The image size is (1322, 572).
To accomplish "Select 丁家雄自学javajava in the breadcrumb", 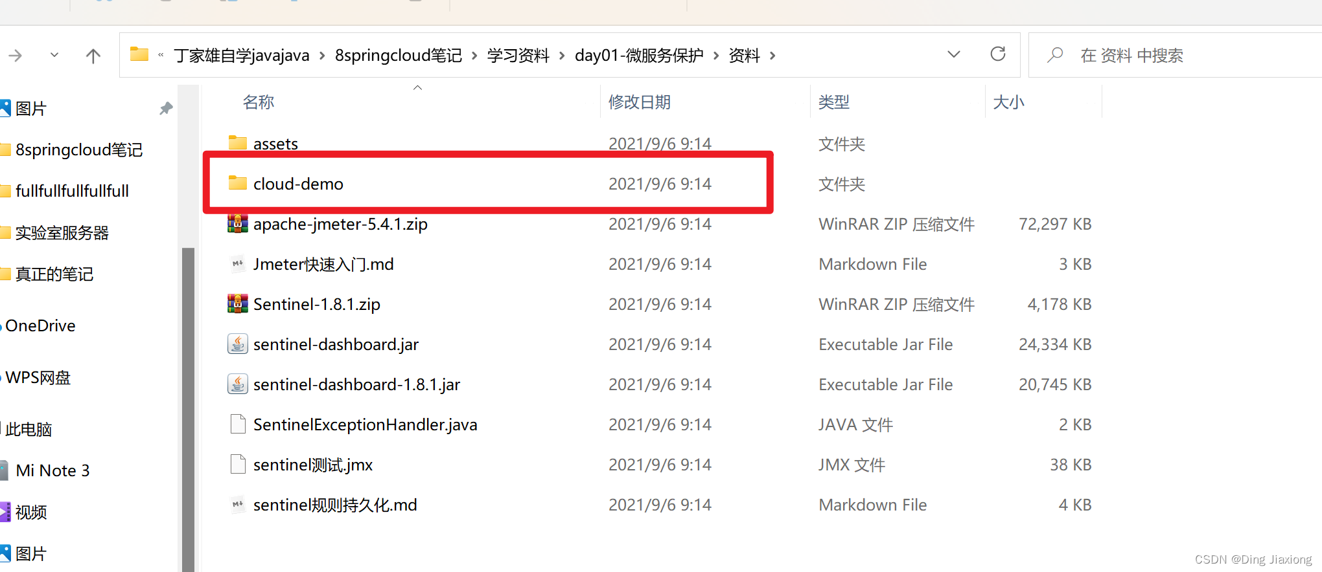I will coord(242,56).
